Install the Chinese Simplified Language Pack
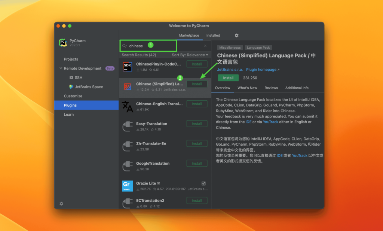The width and height of the screenshot is (383, 231). [197, 83]
